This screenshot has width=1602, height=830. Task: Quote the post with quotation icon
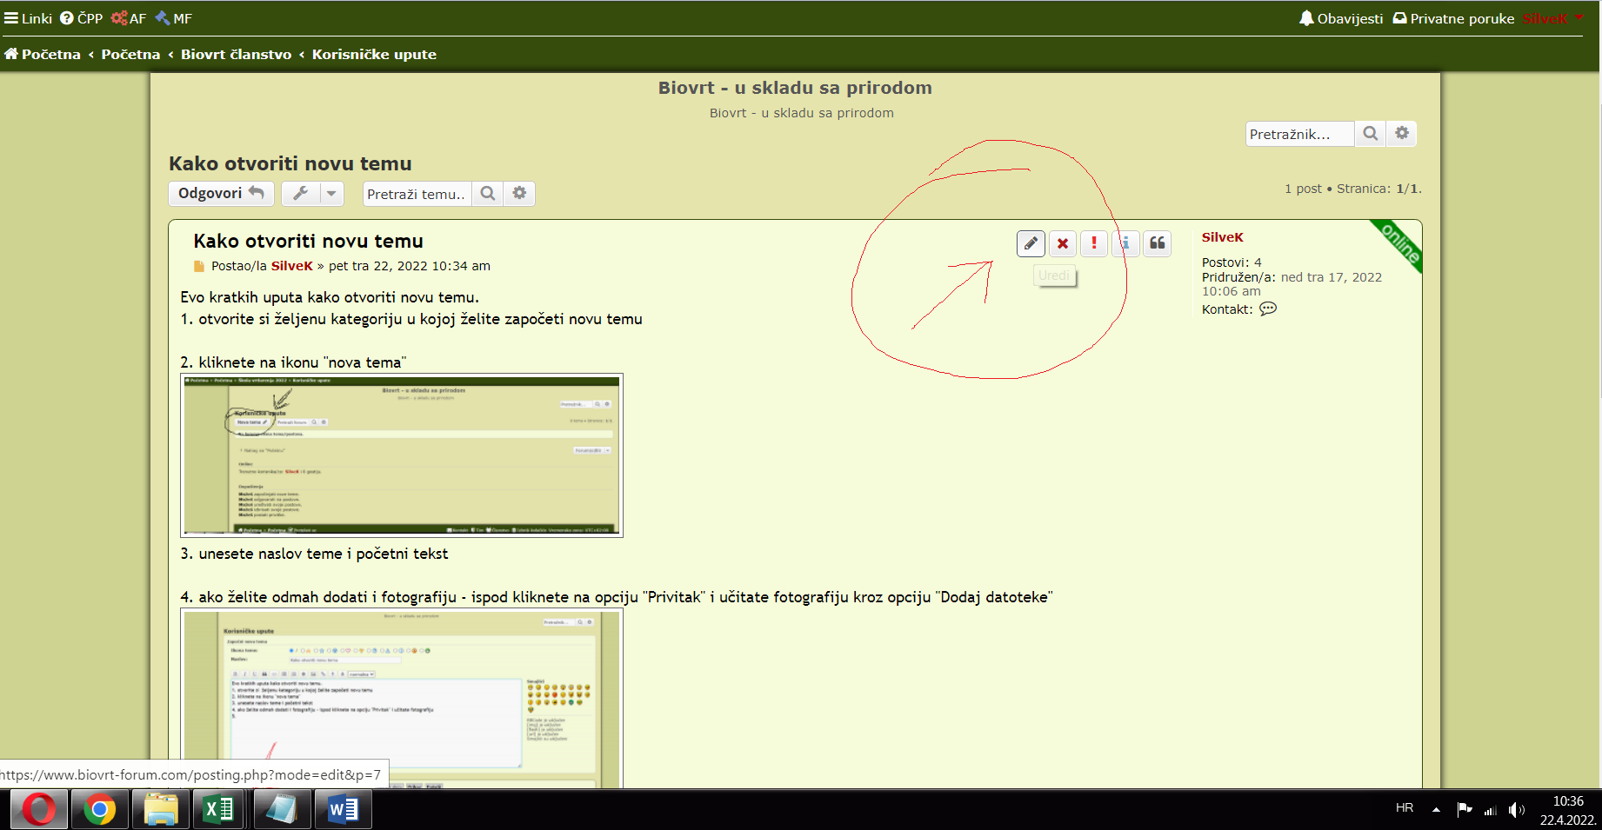pyautogui.click(x=1158, y=243)
